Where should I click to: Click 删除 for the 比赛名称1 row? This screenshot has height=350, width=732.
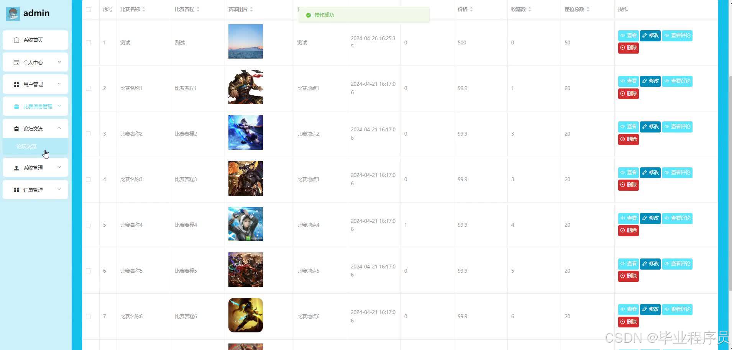629,94
